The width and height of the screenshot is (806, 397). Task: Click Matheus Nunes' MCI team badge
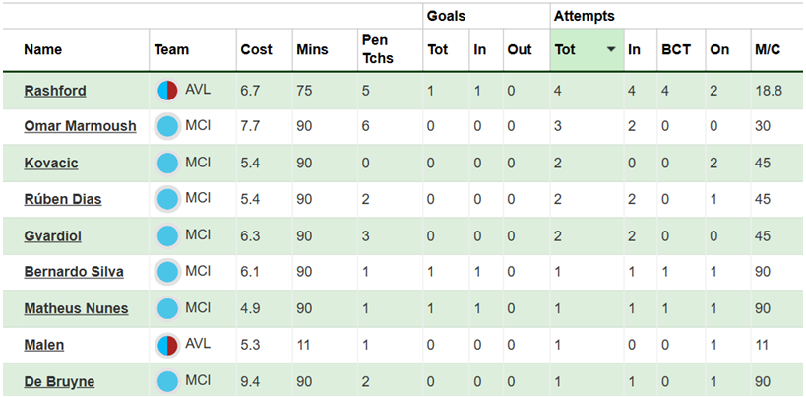click(x=167, y=308)
